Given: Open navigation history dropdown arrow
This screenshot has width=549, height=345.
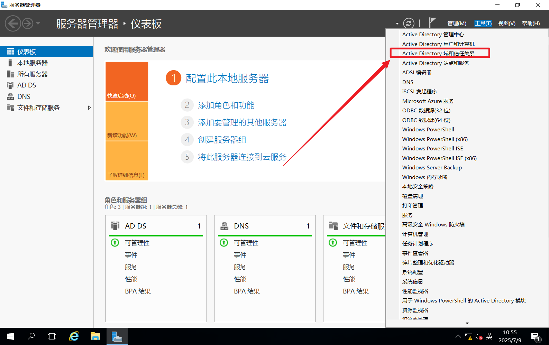Looking at the screenshot, I should (38, 24).
